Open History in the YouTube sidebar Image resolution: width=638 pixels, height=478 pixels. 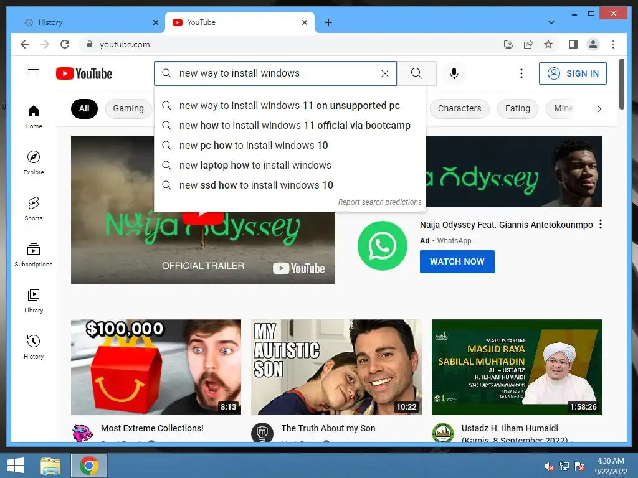[x=34, y=347]
